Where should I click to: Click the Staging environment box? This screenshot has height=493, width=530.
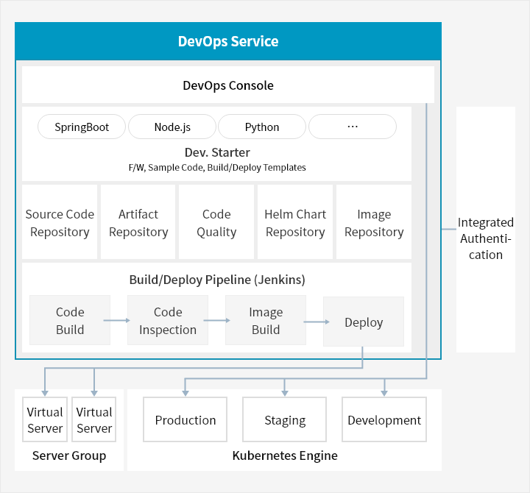[x=285, y=420]
